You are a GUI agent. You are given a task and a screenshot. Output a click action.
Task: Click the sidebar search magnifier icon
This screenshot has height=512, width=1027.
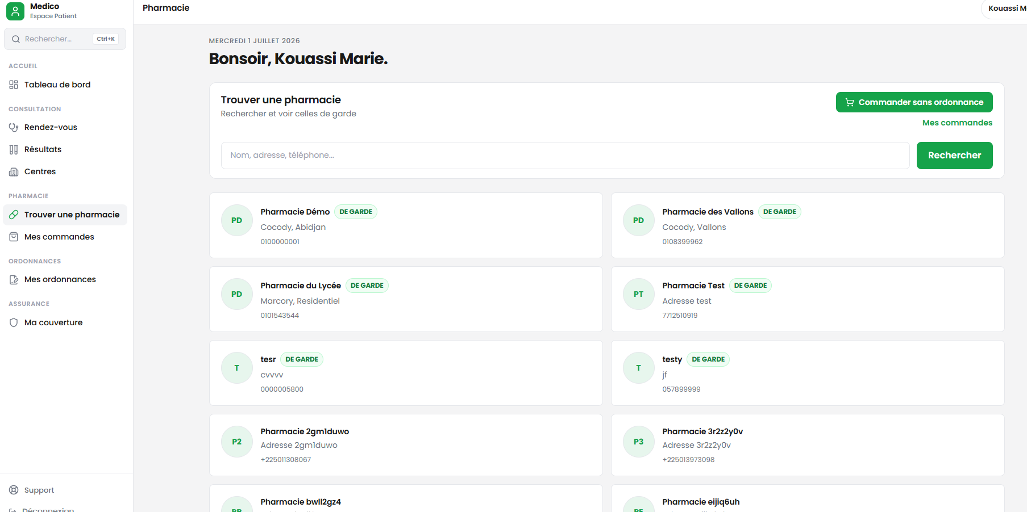16,39
